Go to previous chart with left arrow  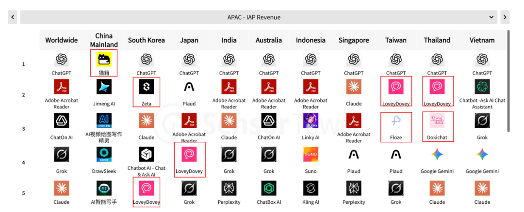point(13,17)
